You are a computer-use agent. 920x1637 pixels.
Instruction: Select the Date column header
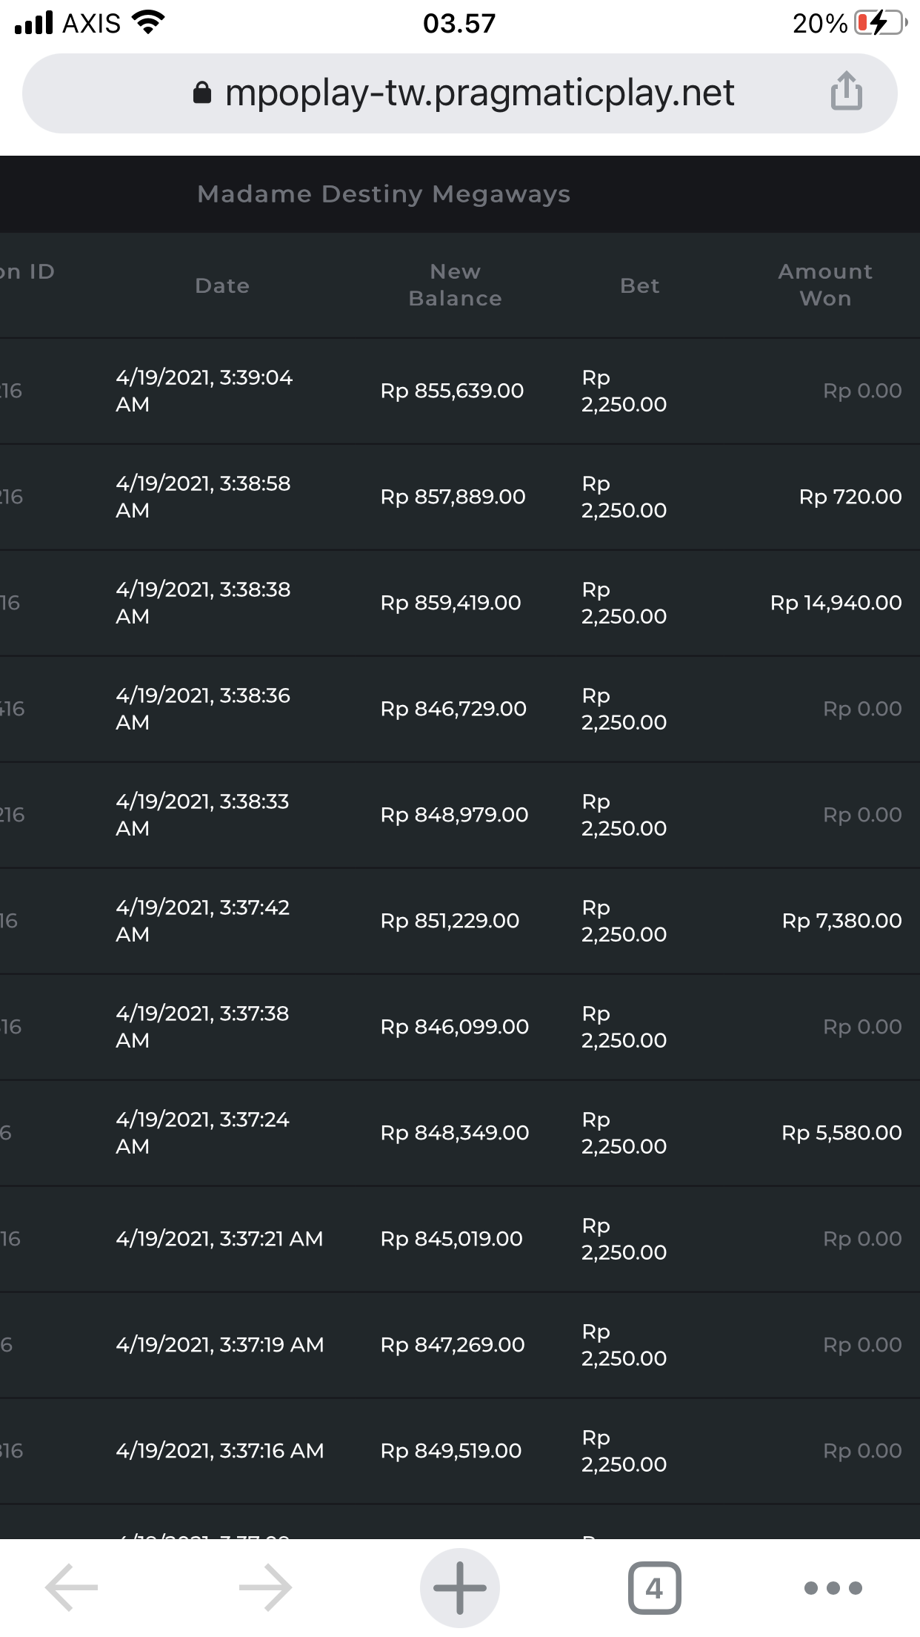[x=222, y=285]
